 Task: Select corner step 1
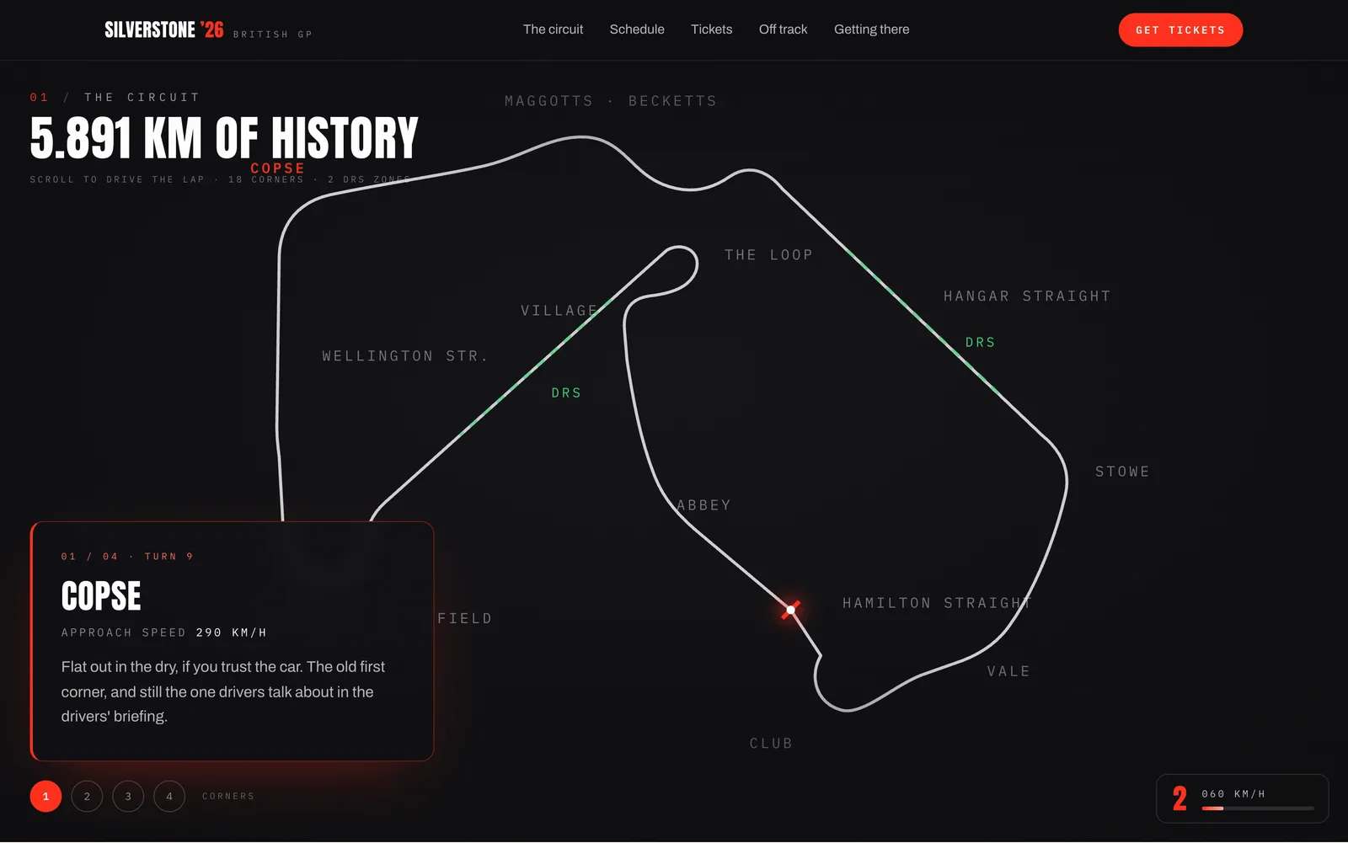[45, 796]
